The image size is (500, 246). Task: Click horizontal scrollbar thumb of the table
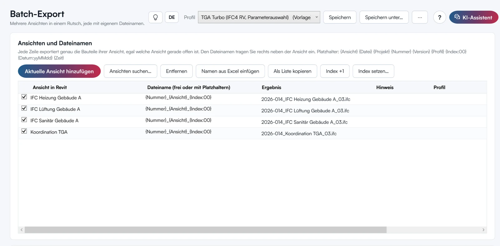pyautogui.click(x=206, y=230)
